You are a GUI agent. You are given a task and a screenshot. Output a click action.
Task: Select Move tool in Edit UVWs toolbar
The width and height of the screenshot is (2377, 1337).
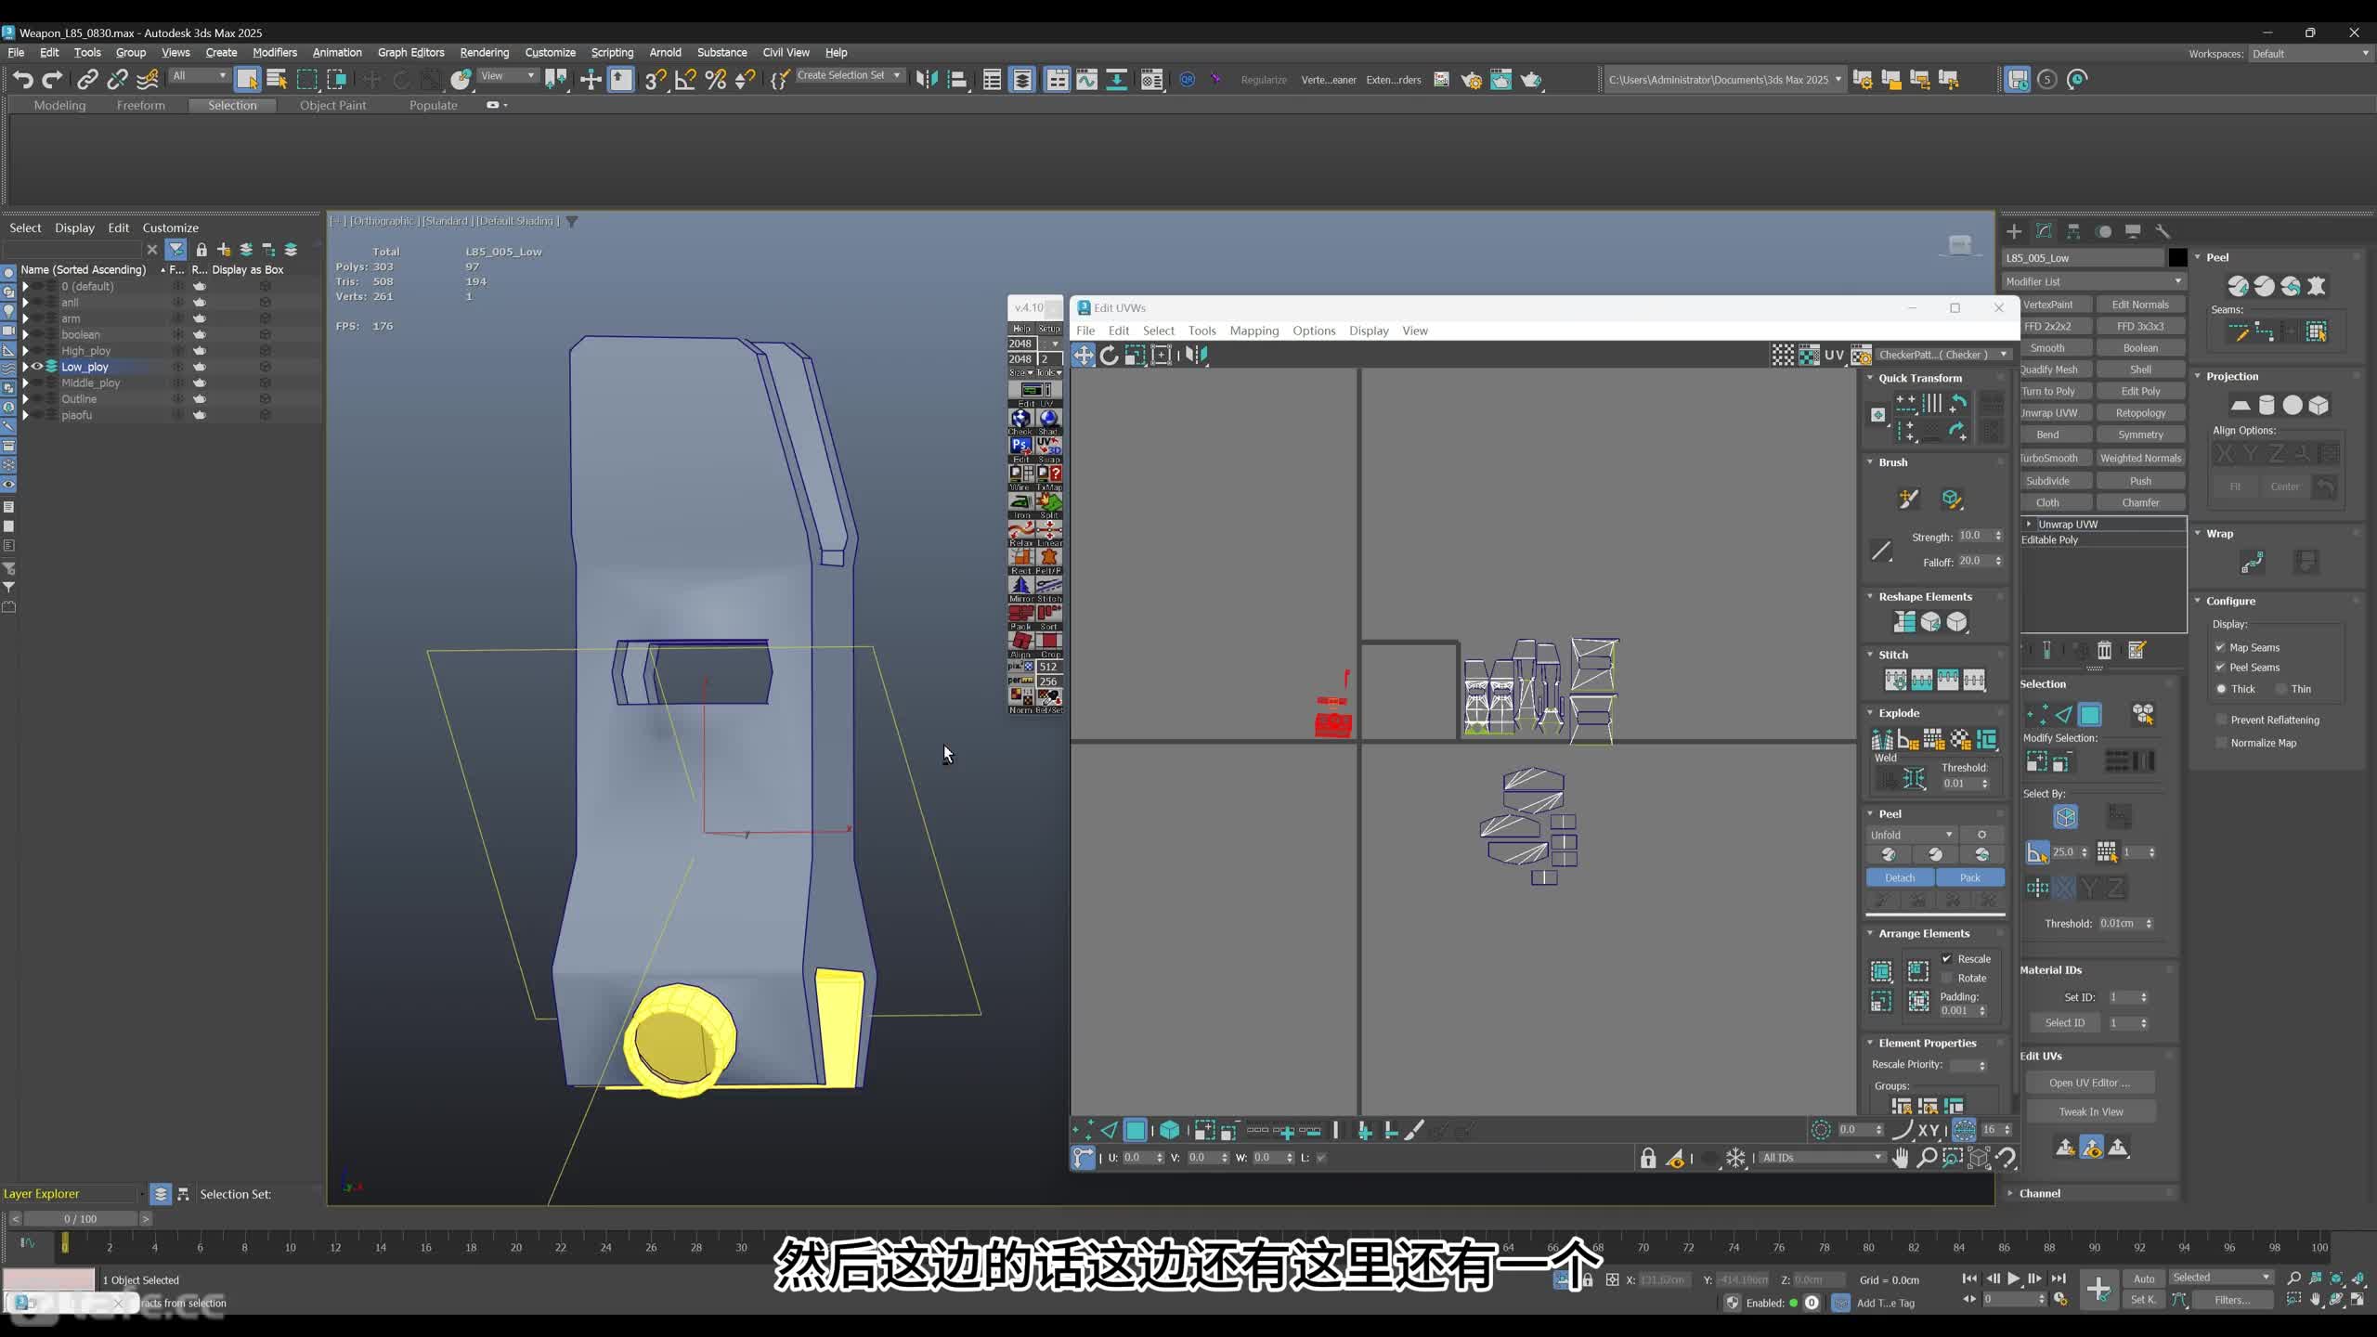(x=1084, y=355)
